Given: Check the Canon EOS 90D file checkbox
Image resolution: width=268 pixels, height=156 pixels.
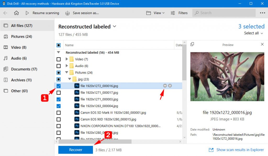Looking at the screenshot, I should click(x=58, y=119).
